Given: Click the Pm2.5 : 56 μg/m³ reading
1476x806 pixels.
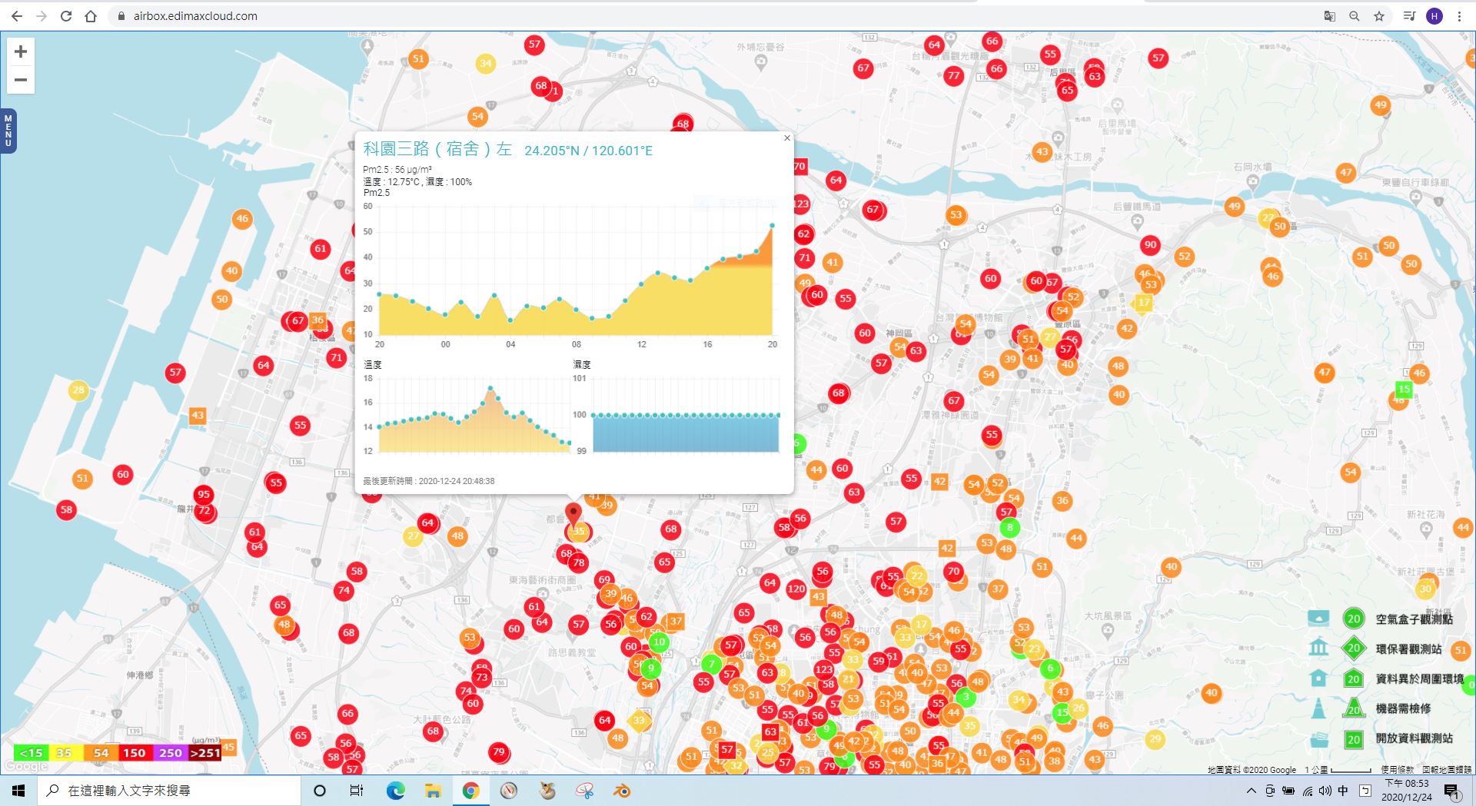Looking at the screenshot, I should [397, 170].
